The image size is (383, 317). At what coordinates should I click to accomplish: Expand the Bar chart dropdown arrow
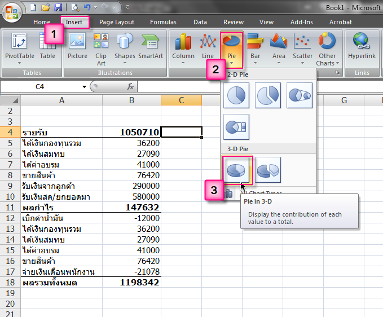click(x=255, y=63)
